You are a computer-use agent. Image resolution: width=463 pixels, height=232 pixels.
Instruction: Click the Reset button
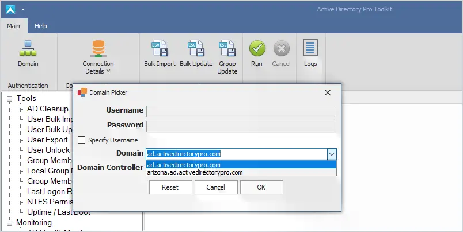pos(170,187)
